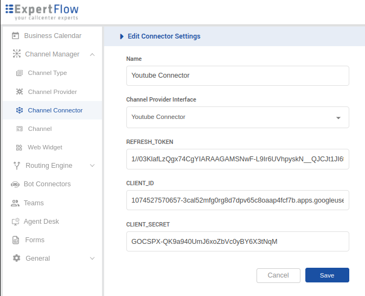Viewport: 365px width, 296px height.
Task: Cancel editing the connector
Action: (278, 275)
